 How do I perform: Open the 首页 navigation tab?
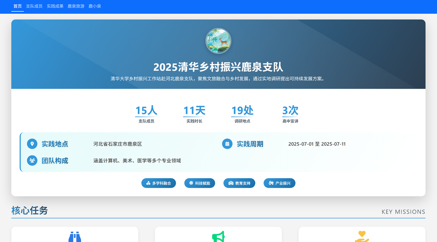coord(17,6)
